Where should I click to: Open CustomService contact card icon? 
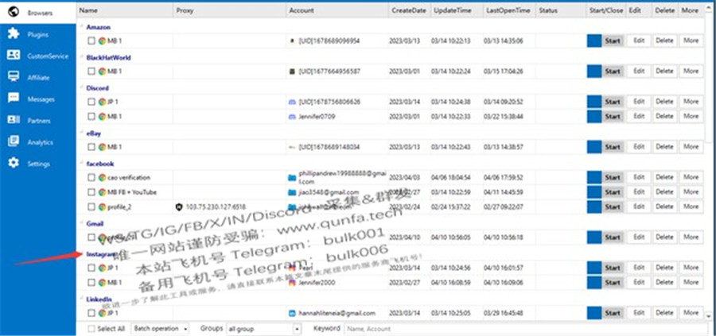[x=14, y=56]
